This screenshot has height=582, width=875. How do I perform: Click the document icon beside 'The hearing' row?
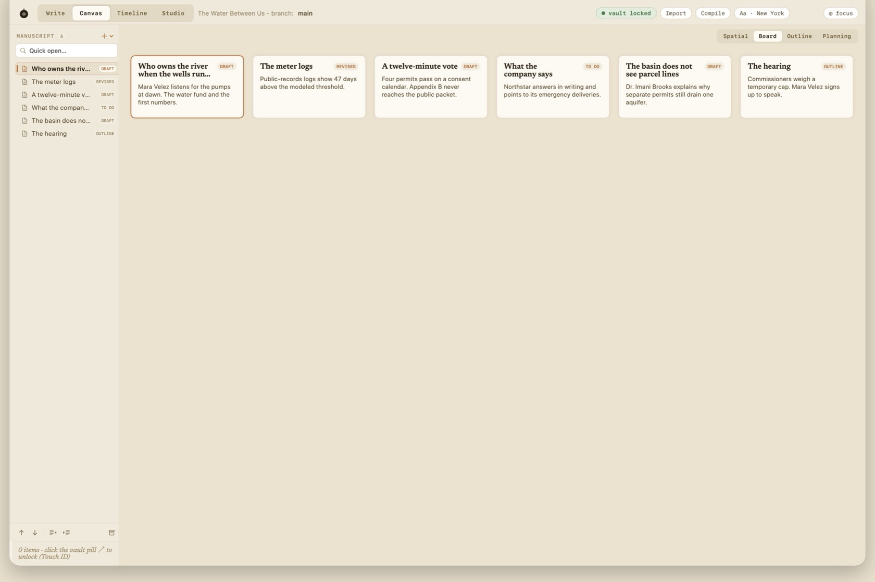pos(24,134)
